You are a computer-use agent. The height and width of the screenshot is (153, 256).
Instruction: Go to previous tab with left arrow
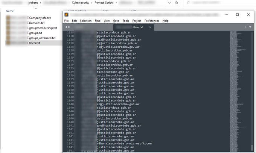click(x=66, y=27)
